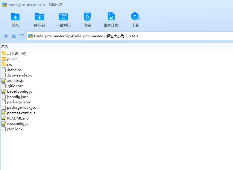Viewport: 233px width, 170px height.
Task: Click the One-click Extract (一键解压) icon
Action: coord(63,17)
